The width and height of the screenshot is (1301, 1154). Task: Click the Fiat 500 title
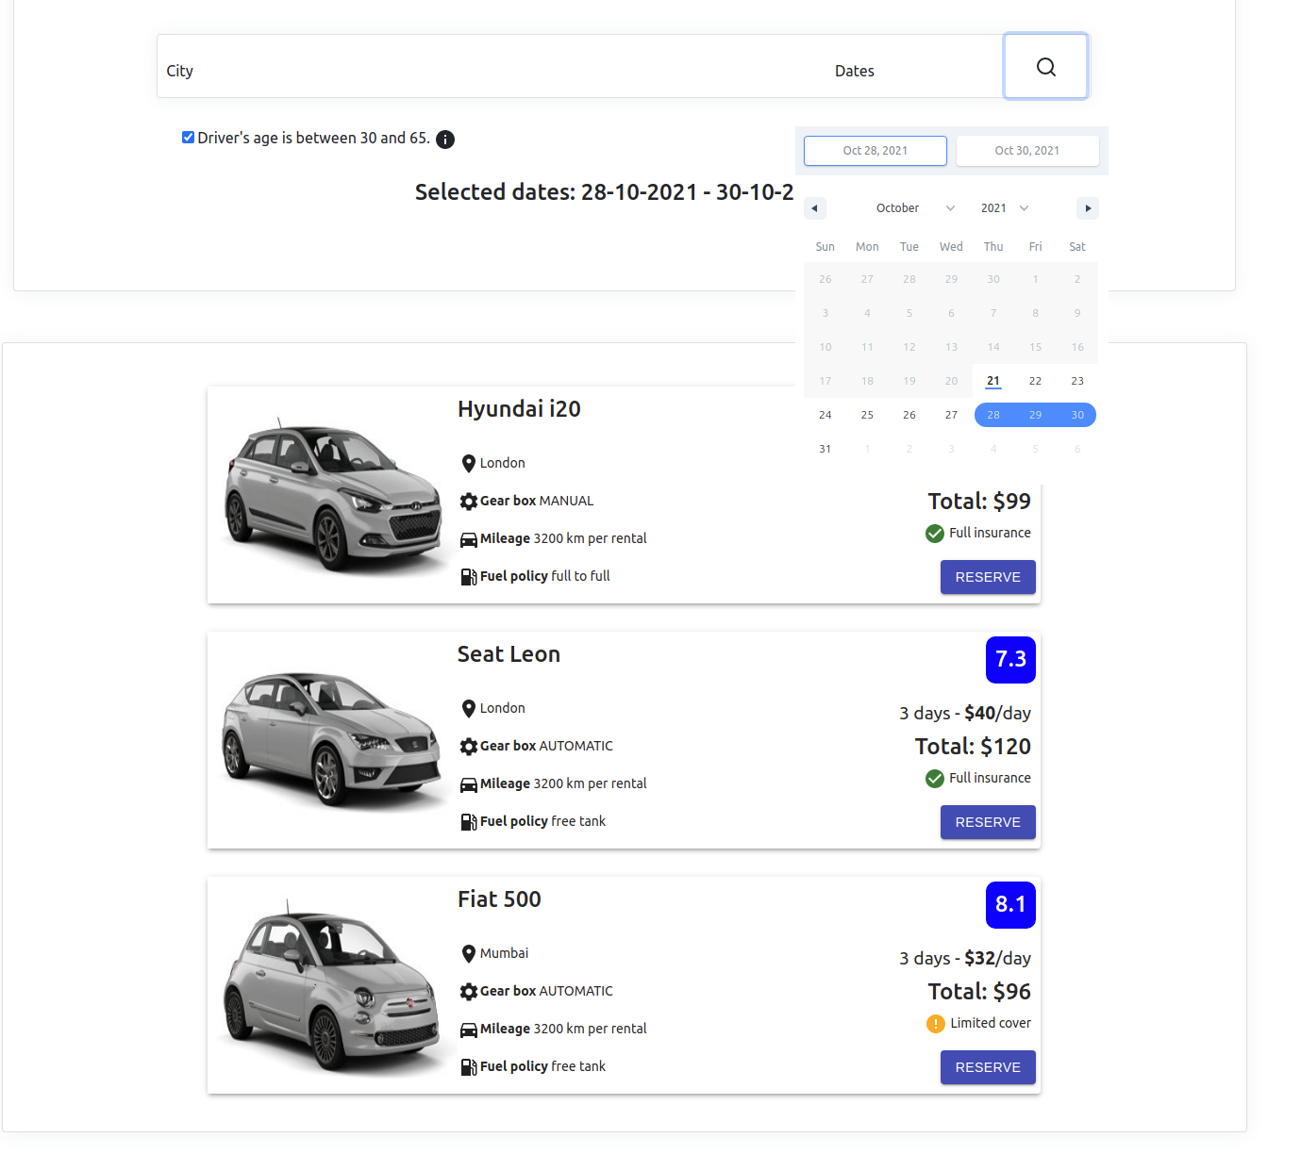pyautogui.click(x=499, y=899)
